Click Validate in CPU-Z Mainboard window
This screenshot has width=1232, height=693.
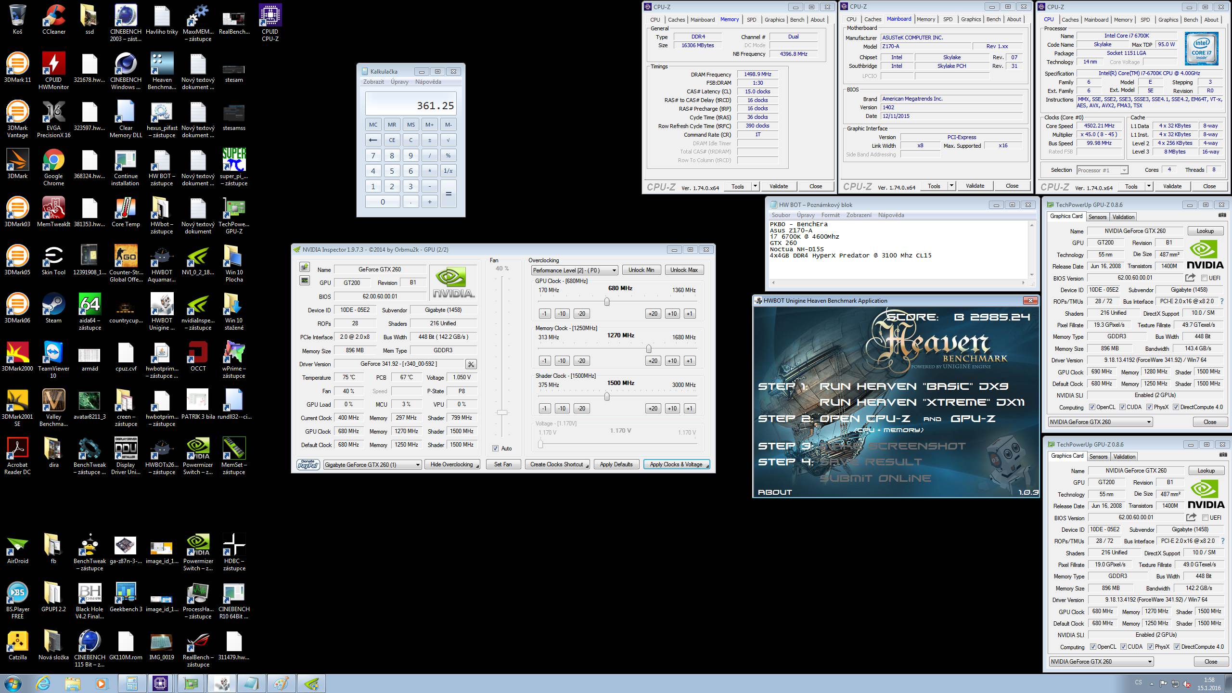coord(975,186)
